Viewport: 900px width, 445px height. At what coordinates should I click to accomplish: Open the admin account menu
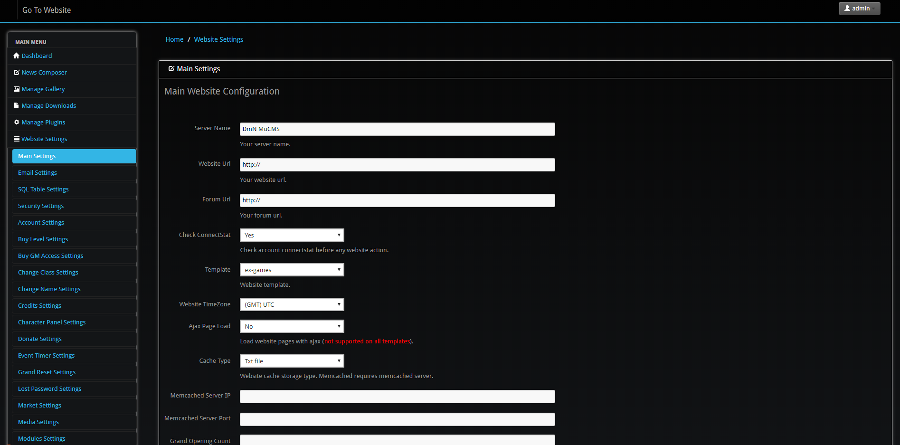point(859,9)
